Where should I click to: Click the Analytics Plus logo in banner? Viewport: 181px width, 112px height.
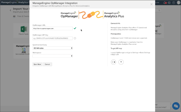[x=114, y=15]
